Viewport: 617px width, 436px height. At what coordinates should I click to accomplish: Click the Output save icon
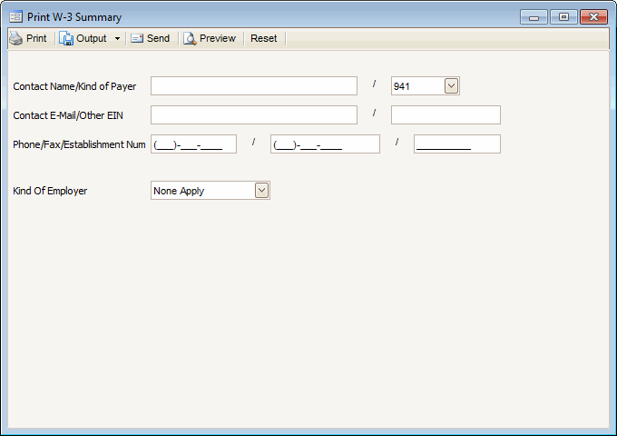coord(66,38)
